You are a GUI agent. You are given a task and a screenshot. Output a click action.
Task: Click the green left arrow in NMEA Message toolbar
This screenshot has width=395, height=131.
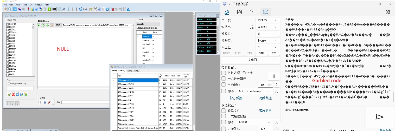pyautogui.click(x=39, y=25)
